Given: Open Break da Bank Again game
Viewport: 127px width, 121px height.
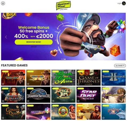Looking at the screenshot, I should coord(63,78).
